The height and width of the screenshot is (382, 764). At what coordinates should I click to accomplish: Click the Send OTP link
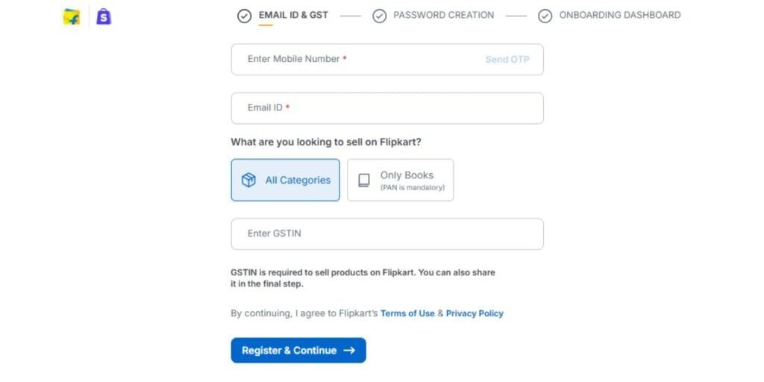(x=507, y=60)
